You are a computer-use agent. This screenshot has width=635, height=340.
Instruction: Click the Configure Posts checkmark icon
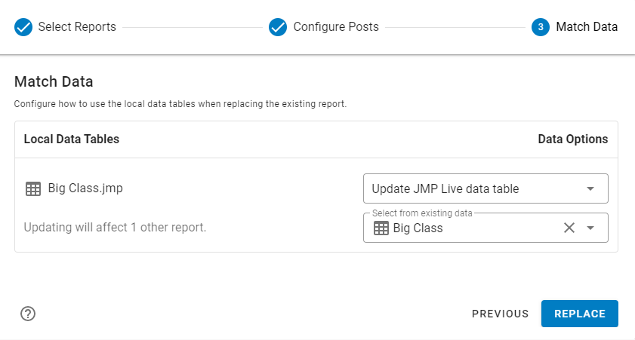[x=278, y=27]
